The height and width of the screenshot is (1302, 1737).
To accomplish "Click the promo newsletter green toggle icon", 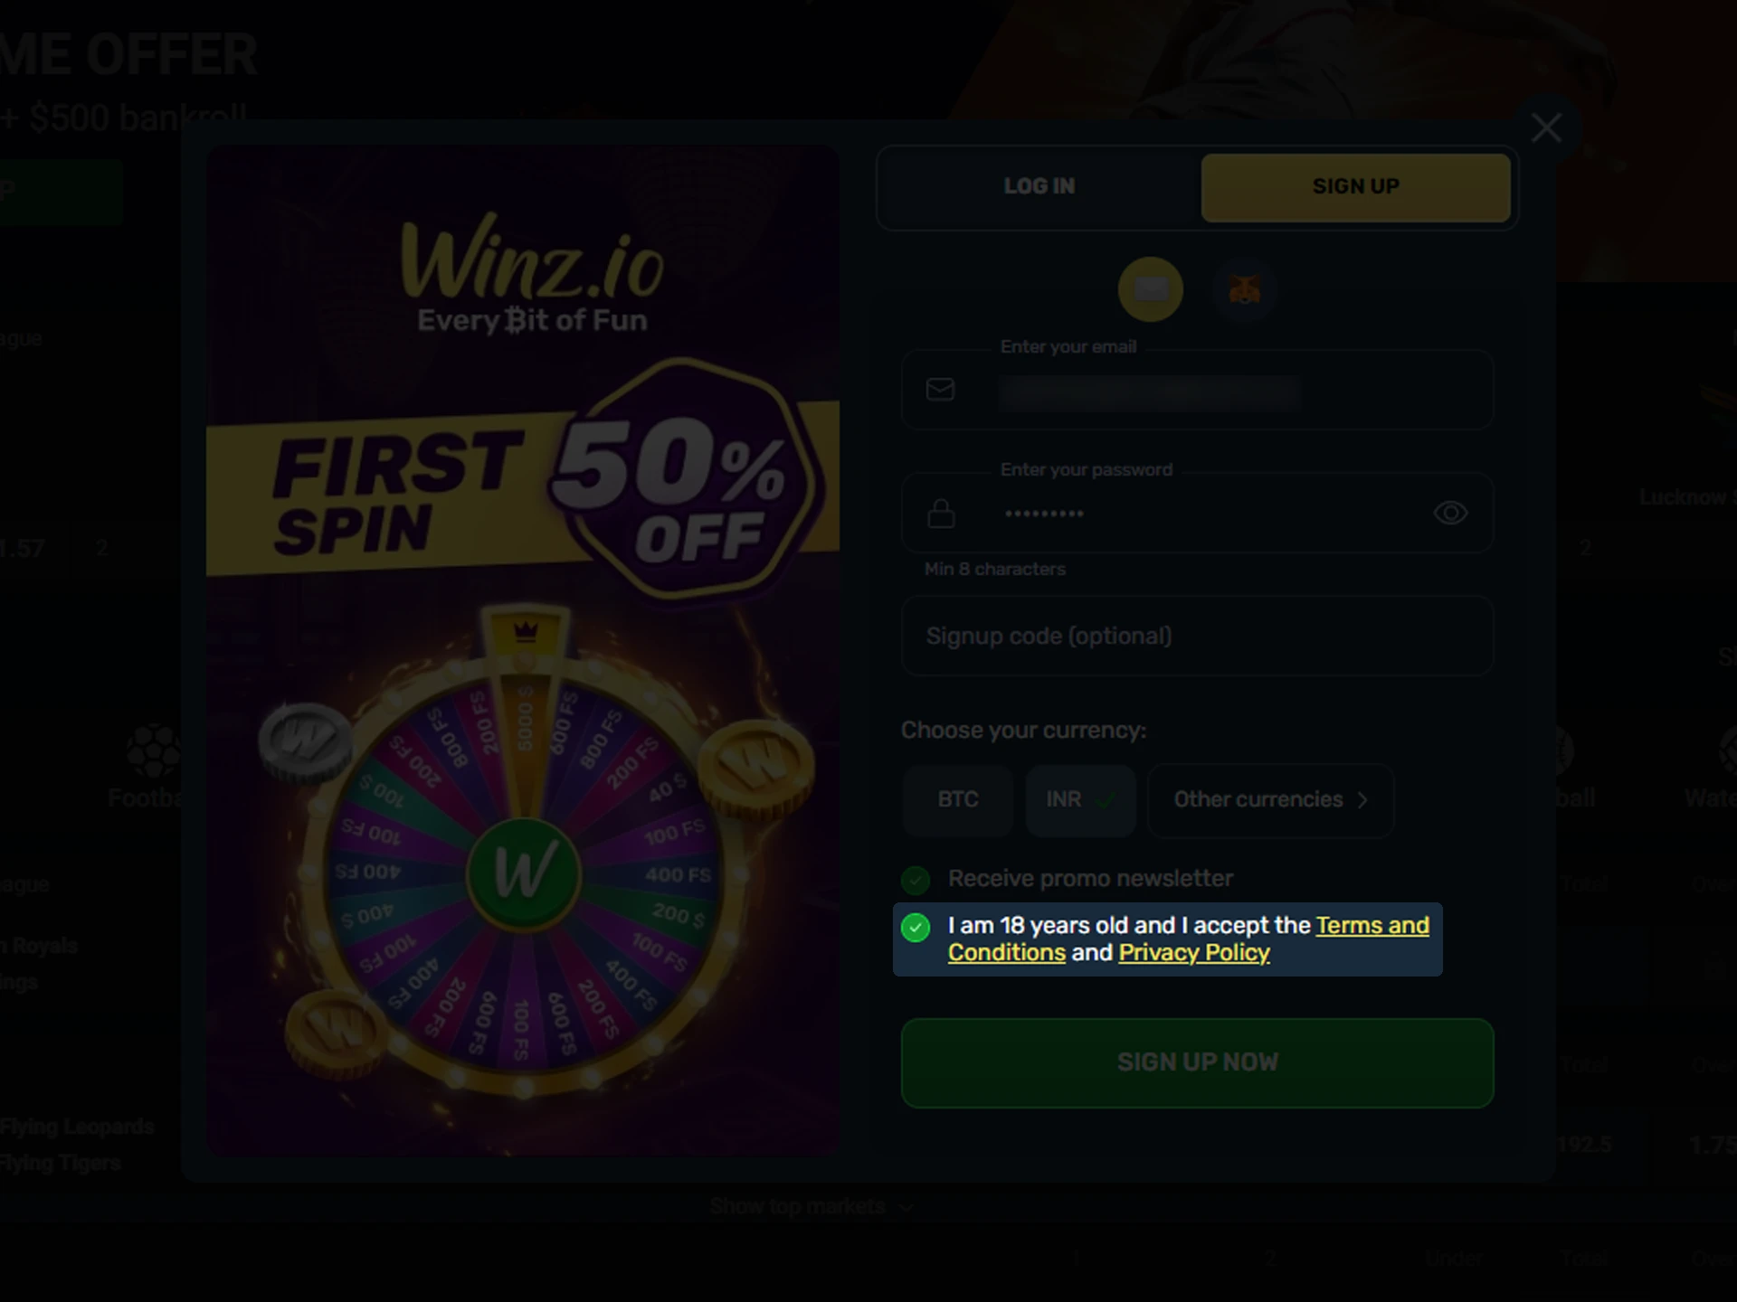I will pos(915,878).
